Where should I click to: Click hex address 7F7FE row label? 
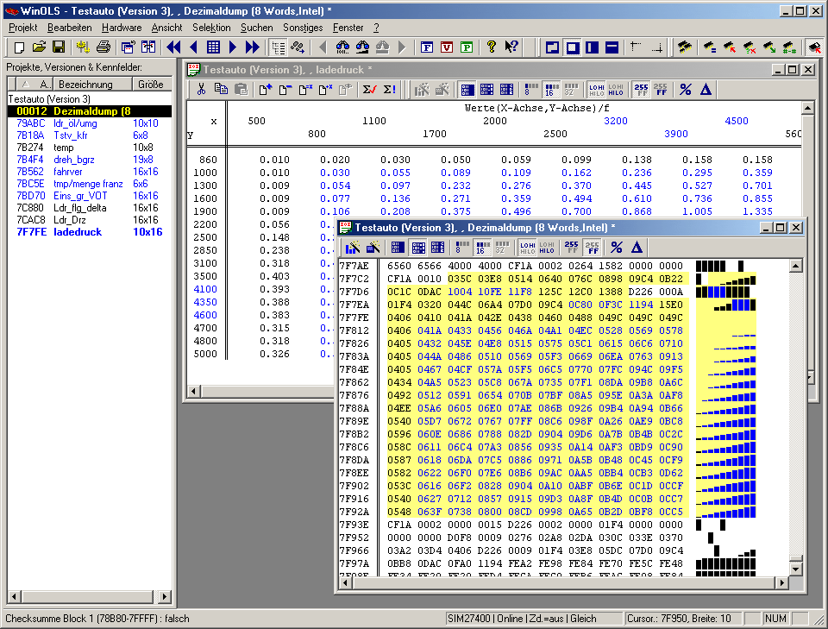(x=354, y=318)
